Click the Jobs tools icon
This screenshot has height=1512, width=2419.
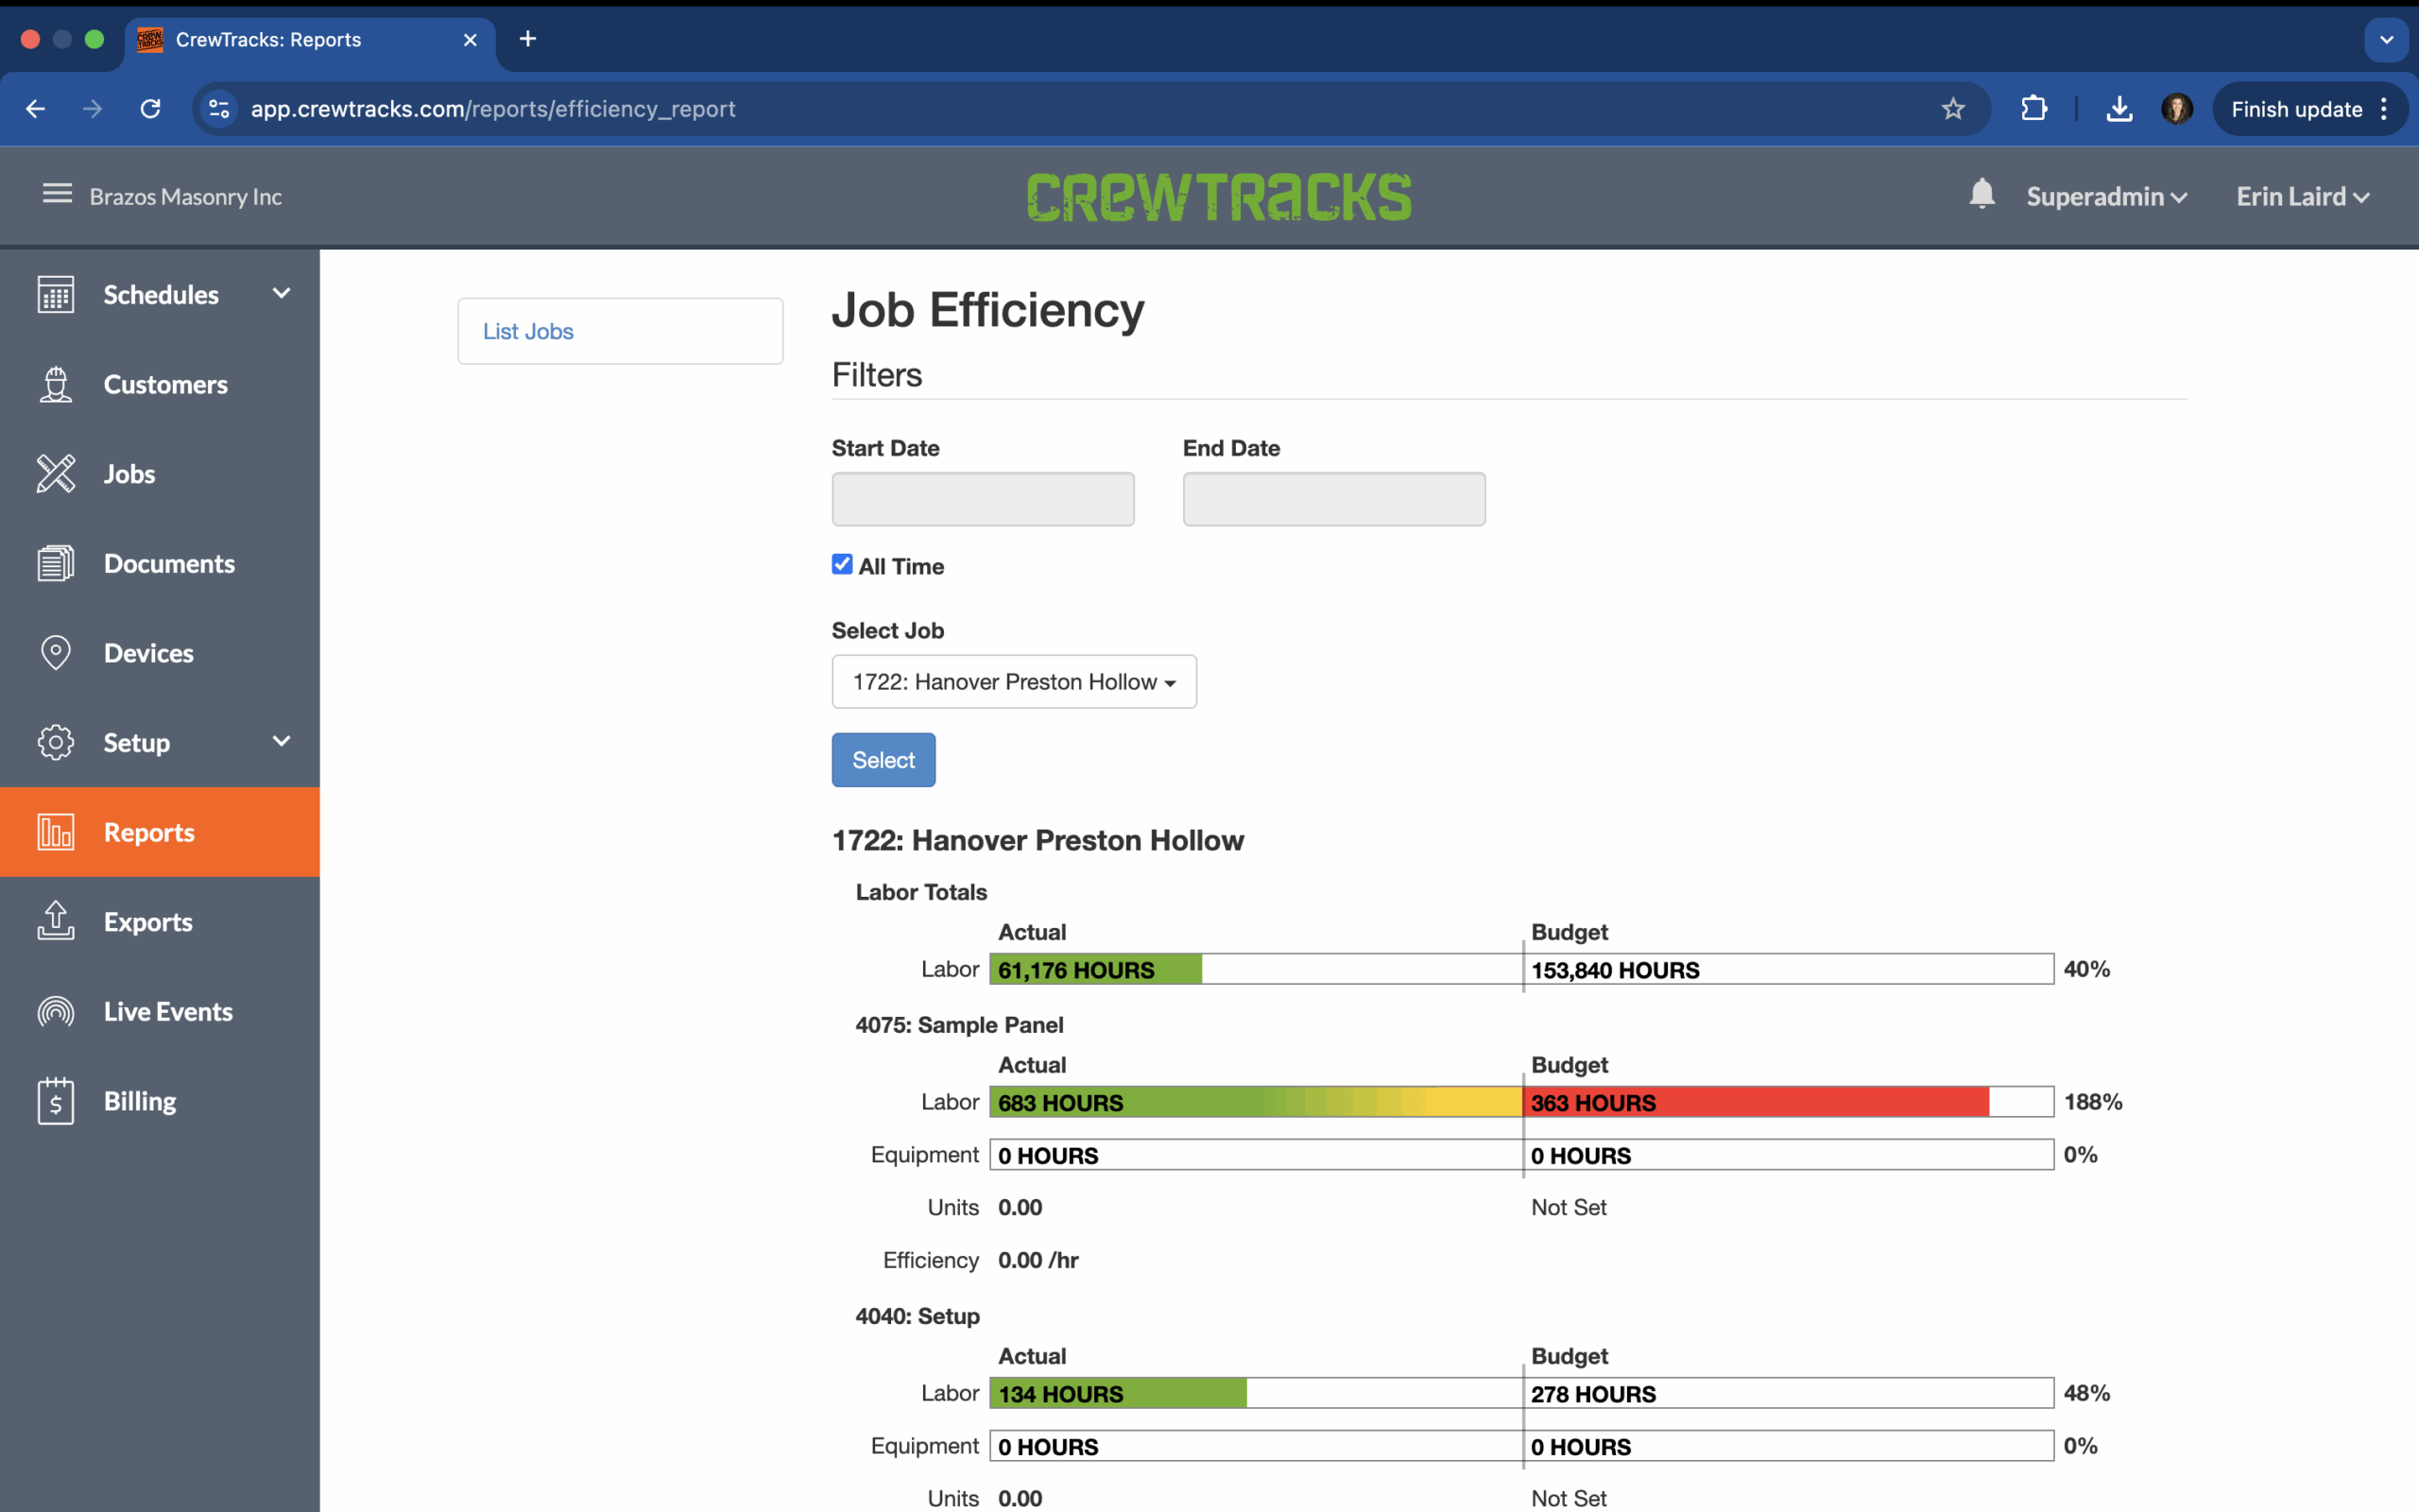[x=56, y=474]
